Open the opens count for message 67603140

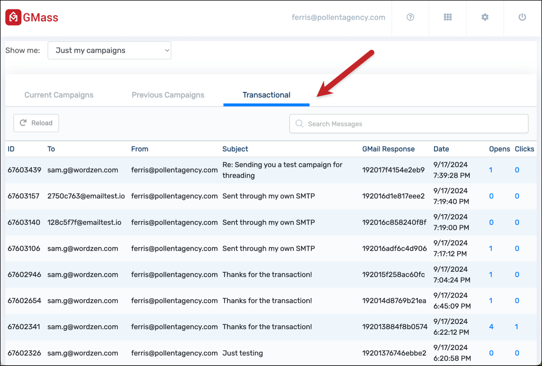click(x=491, y=222)
